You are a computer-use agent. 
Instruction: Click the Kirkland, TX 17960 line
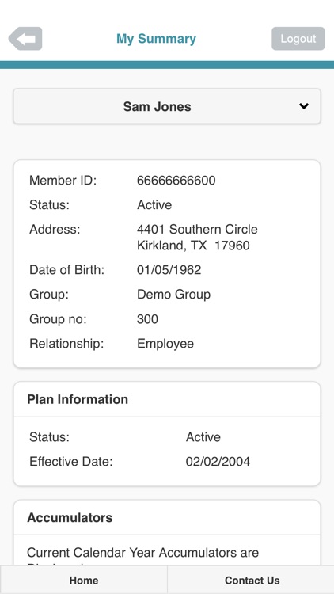pos(193,246)
